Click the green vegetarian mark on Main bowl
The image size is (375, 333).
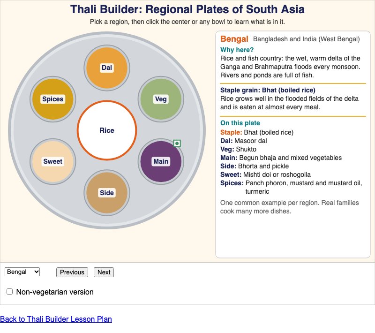(x=177, y=144)
